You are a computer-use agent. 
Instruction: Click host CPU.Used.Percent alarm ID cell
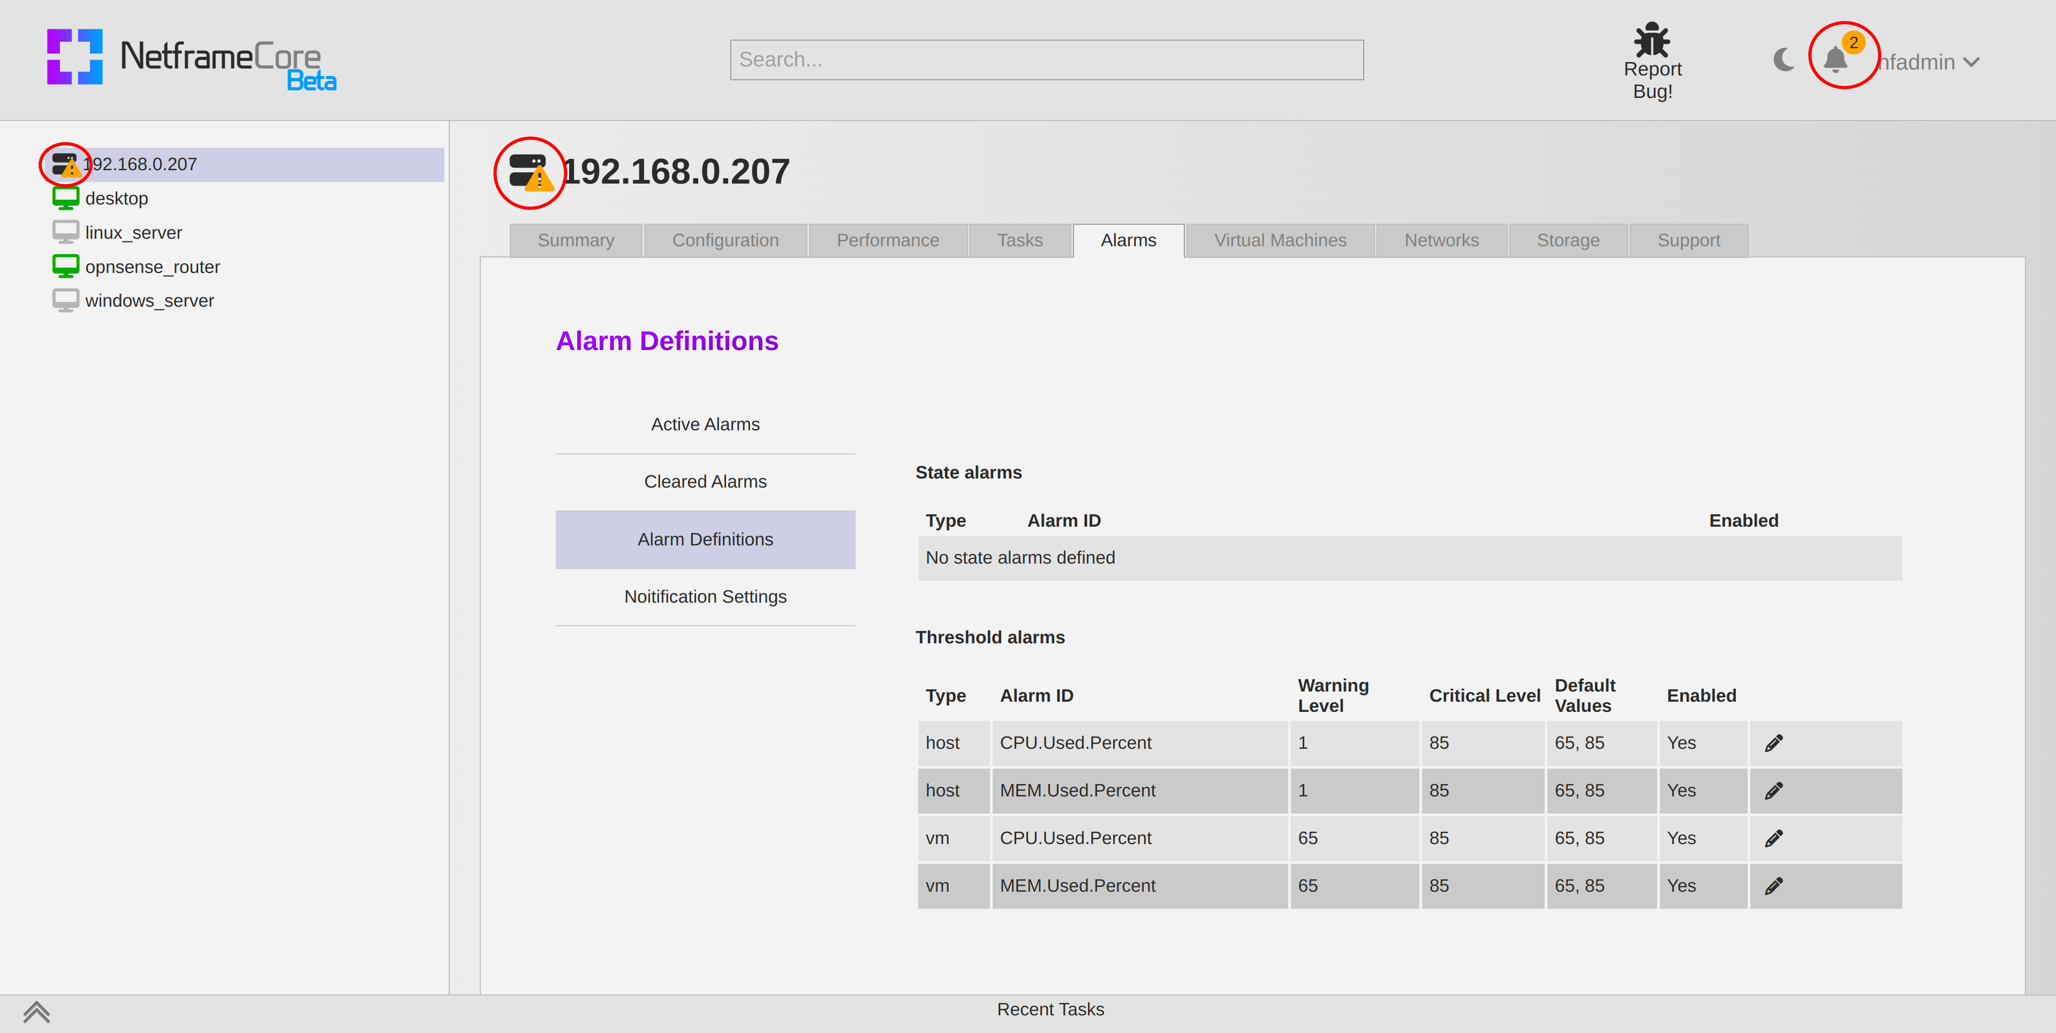1139,743
